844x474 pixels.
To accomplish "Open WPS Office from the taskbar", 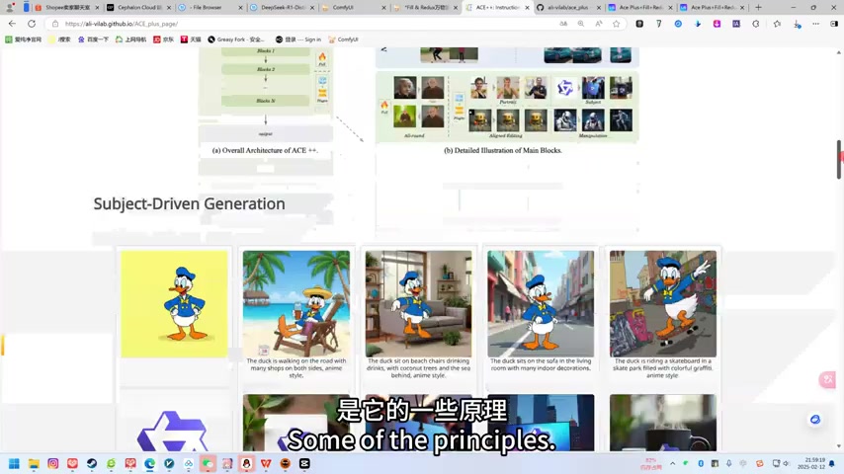I will [x=266, y=464].
